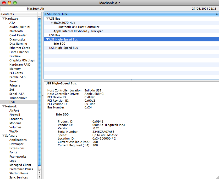Click the Vendor ID Logitech Inc. value
219x179 pixels.
point(108,125)
